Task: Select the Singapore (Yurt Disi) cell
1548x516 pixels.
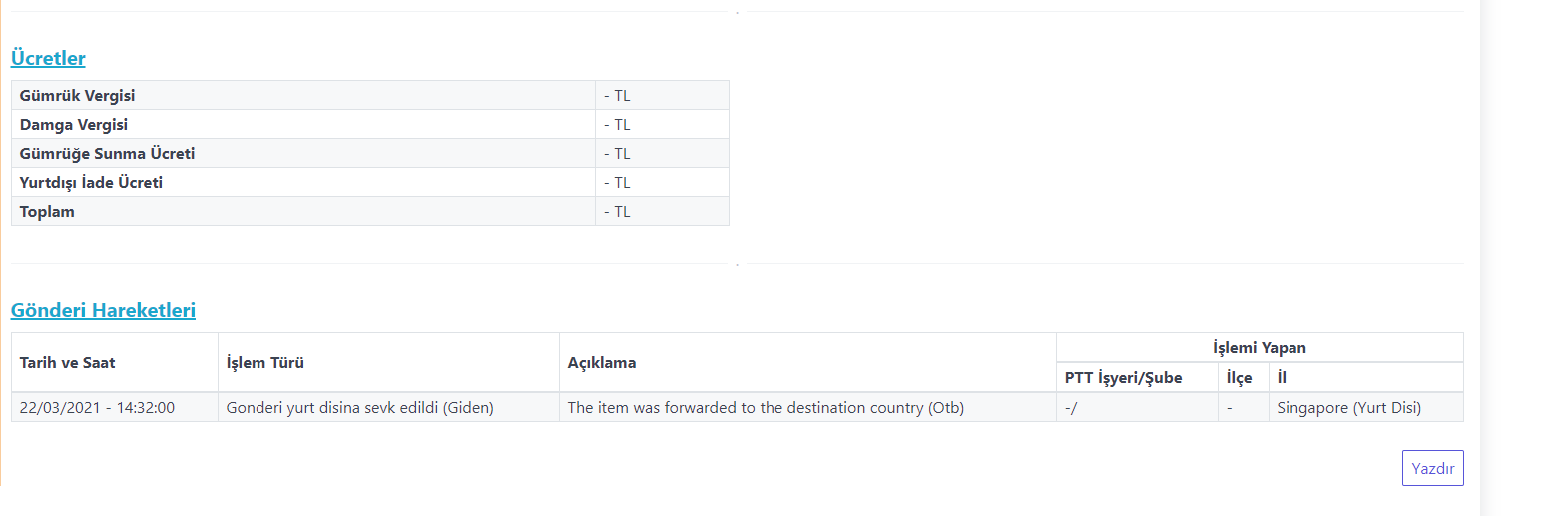Action: tap(1348, 407)
